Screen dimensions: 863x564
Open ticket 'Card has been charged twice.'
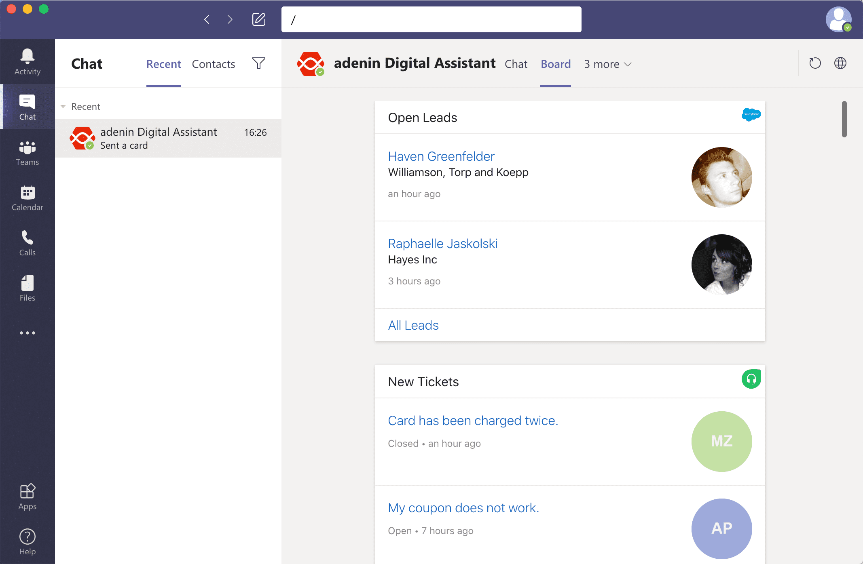point(473,421)
